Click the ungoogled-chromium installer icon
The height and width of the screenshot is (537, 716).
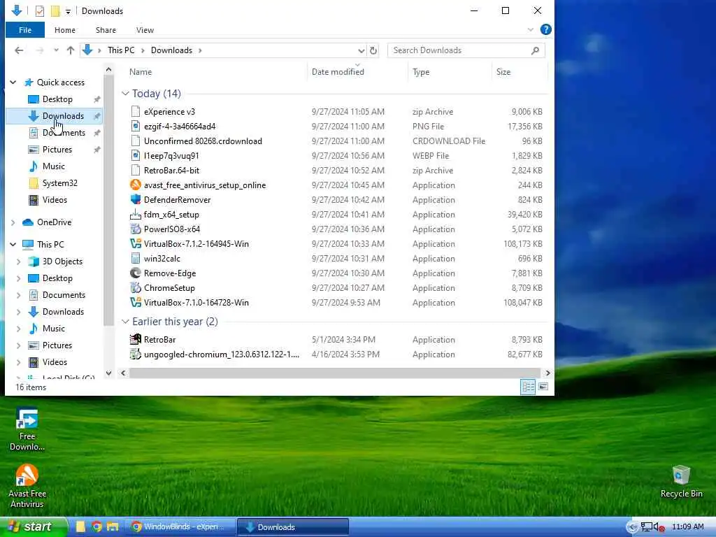tap(135, 354)
